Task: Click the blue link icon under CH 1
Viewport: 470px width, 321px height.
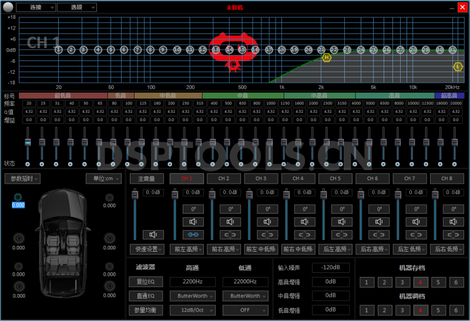Action: point(192,235)
